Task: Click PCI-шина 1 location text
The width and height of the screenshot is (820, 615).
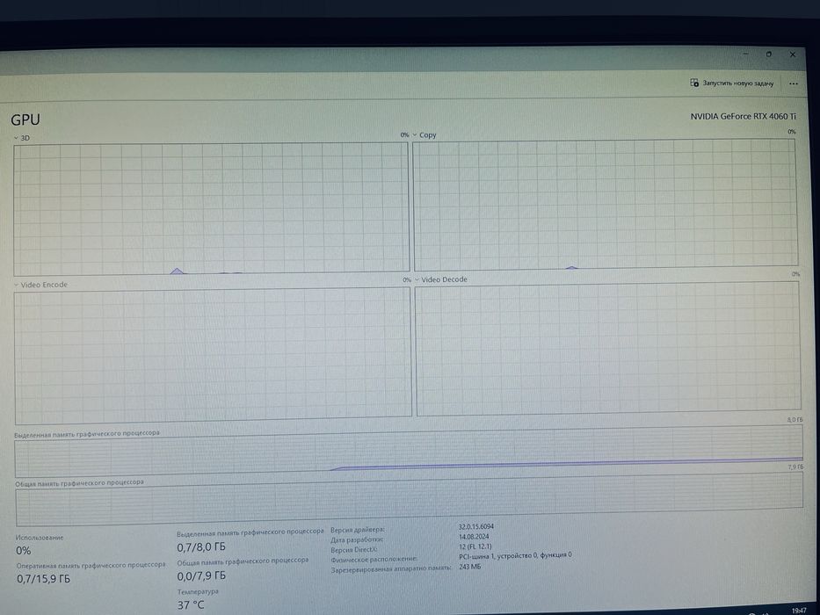Action: [515, 555]
